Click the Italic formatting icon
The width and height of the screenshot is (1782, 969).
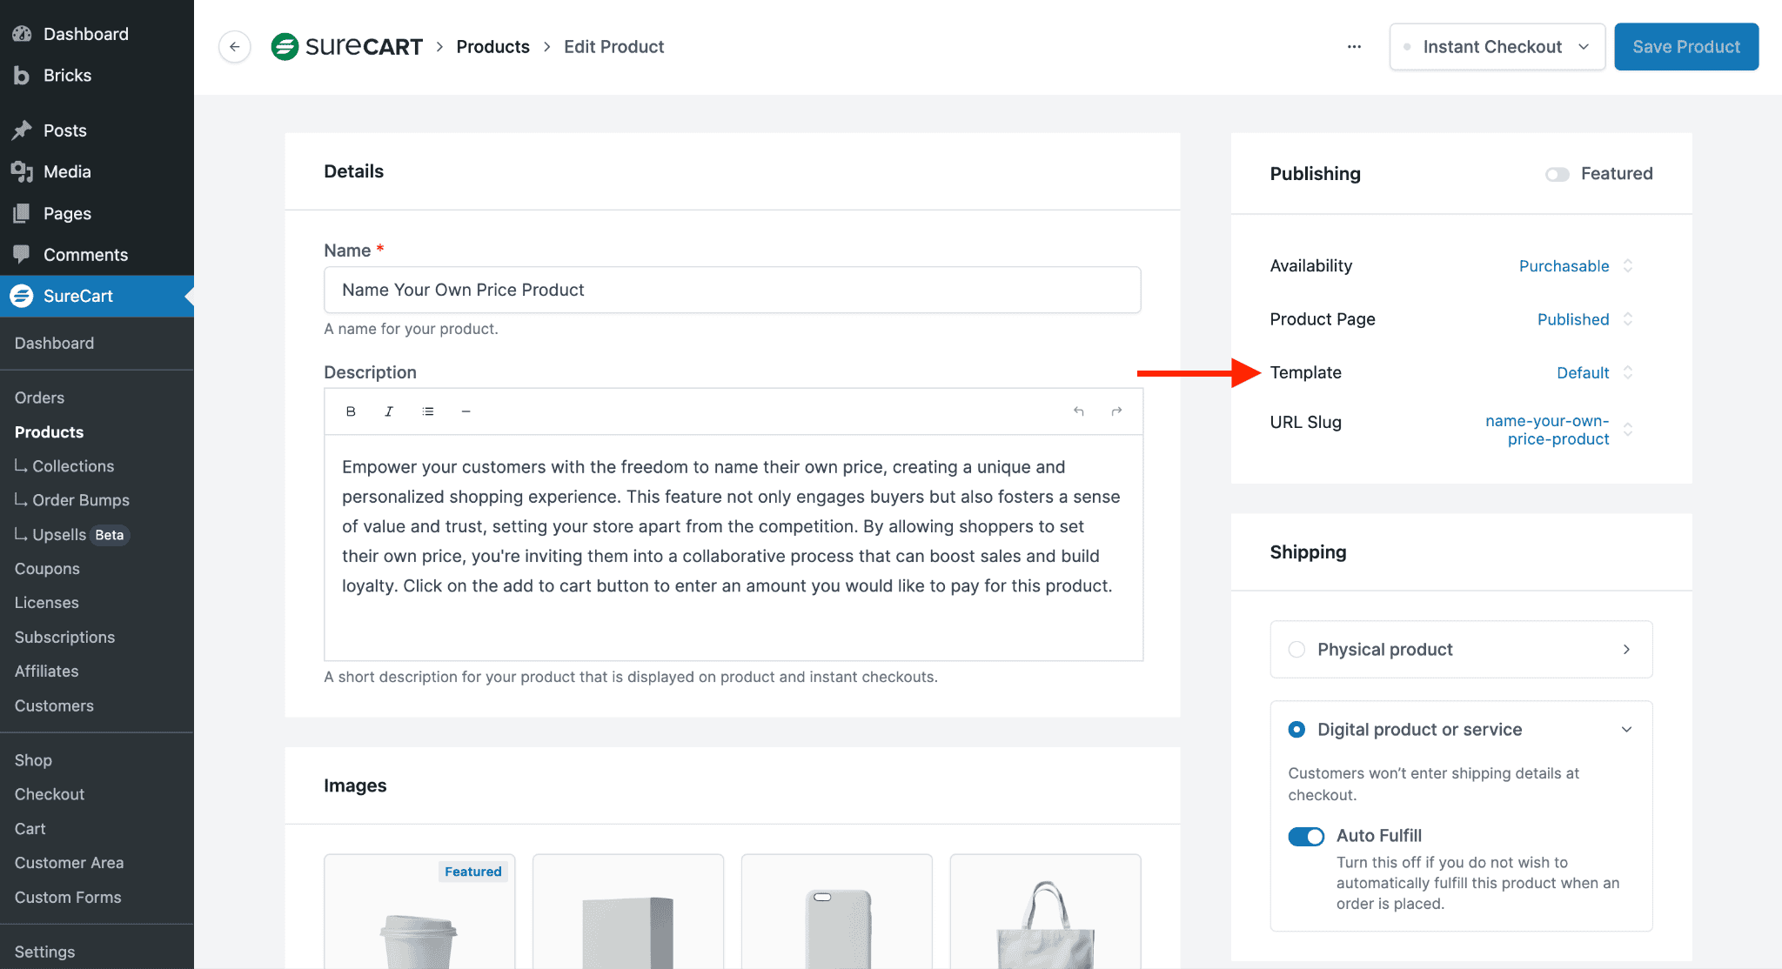389,411
